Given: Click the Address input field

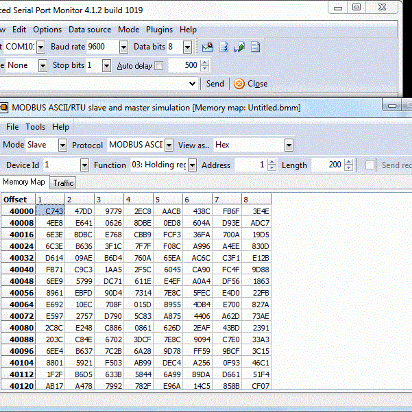Looking at the screenshot, I should click(x=251, y=165).
